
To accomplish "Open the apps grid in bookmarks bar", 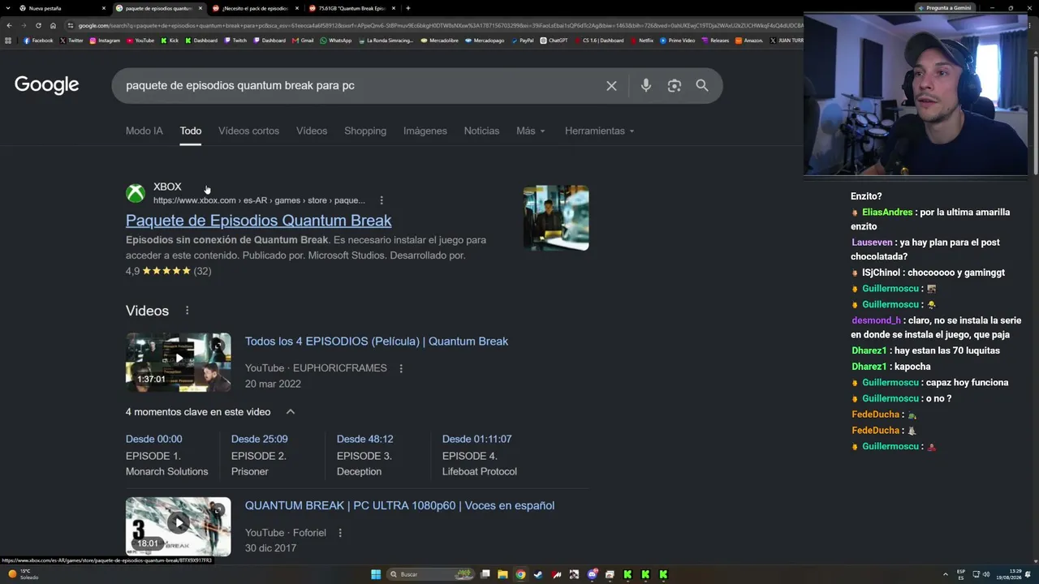I will tap(8, 41).
